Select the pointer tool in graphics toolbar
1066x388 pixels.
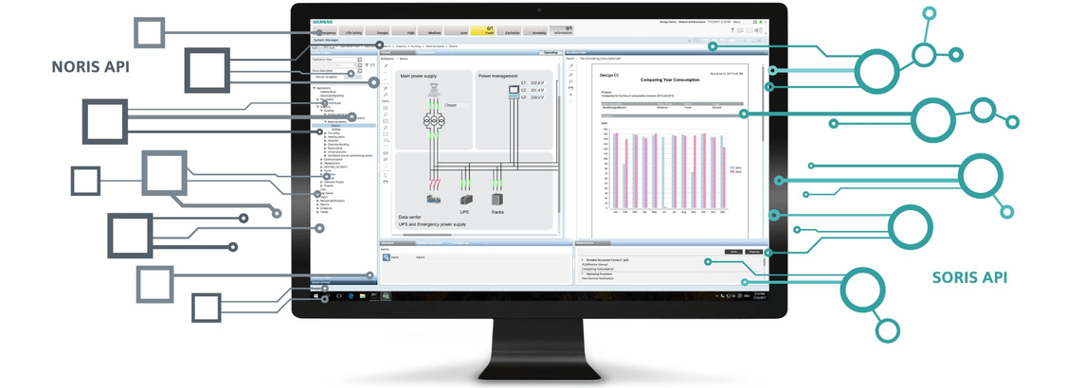386,66
